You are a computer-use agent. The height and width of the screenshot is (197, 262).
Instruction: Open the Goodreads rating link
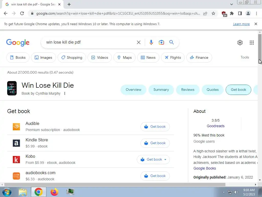coord(215,126)
